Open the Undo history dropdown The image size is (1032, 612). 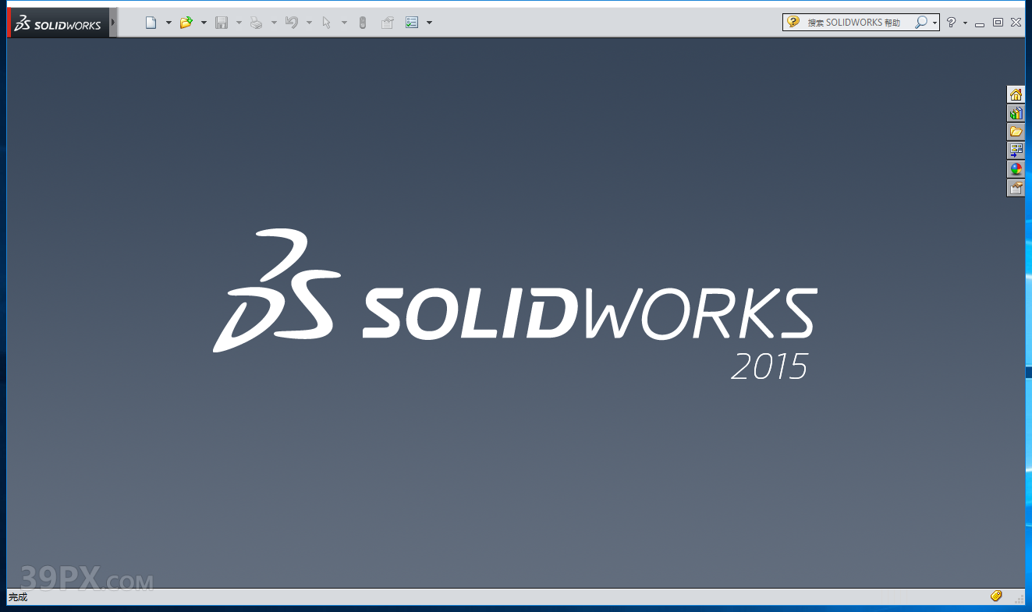(x=309, y=22)
